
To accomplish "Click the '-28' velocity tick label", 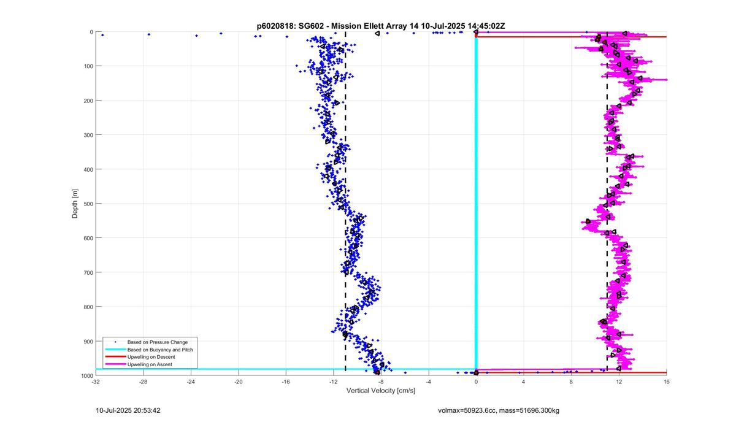I will (143, 382).
